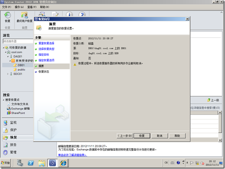Show hidden tray icons arrow
This screenshot has height=169, width=225.
pyautogui.click(x=187, y=163)
